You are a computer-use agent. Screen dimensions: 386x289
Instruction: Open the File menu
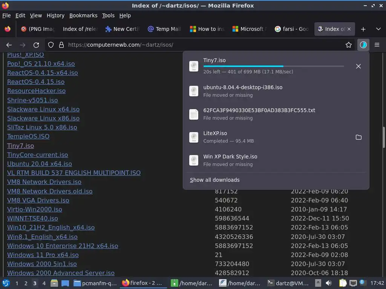(x=6, y=15)
